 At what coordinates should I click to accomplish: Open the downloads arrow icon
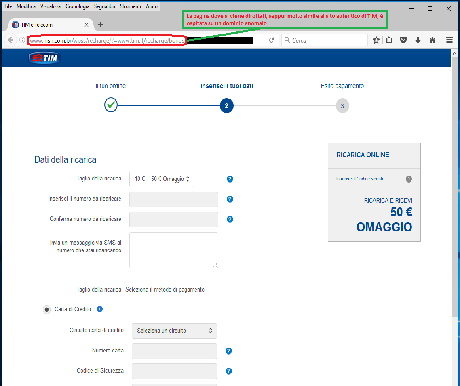coord(418,40)
